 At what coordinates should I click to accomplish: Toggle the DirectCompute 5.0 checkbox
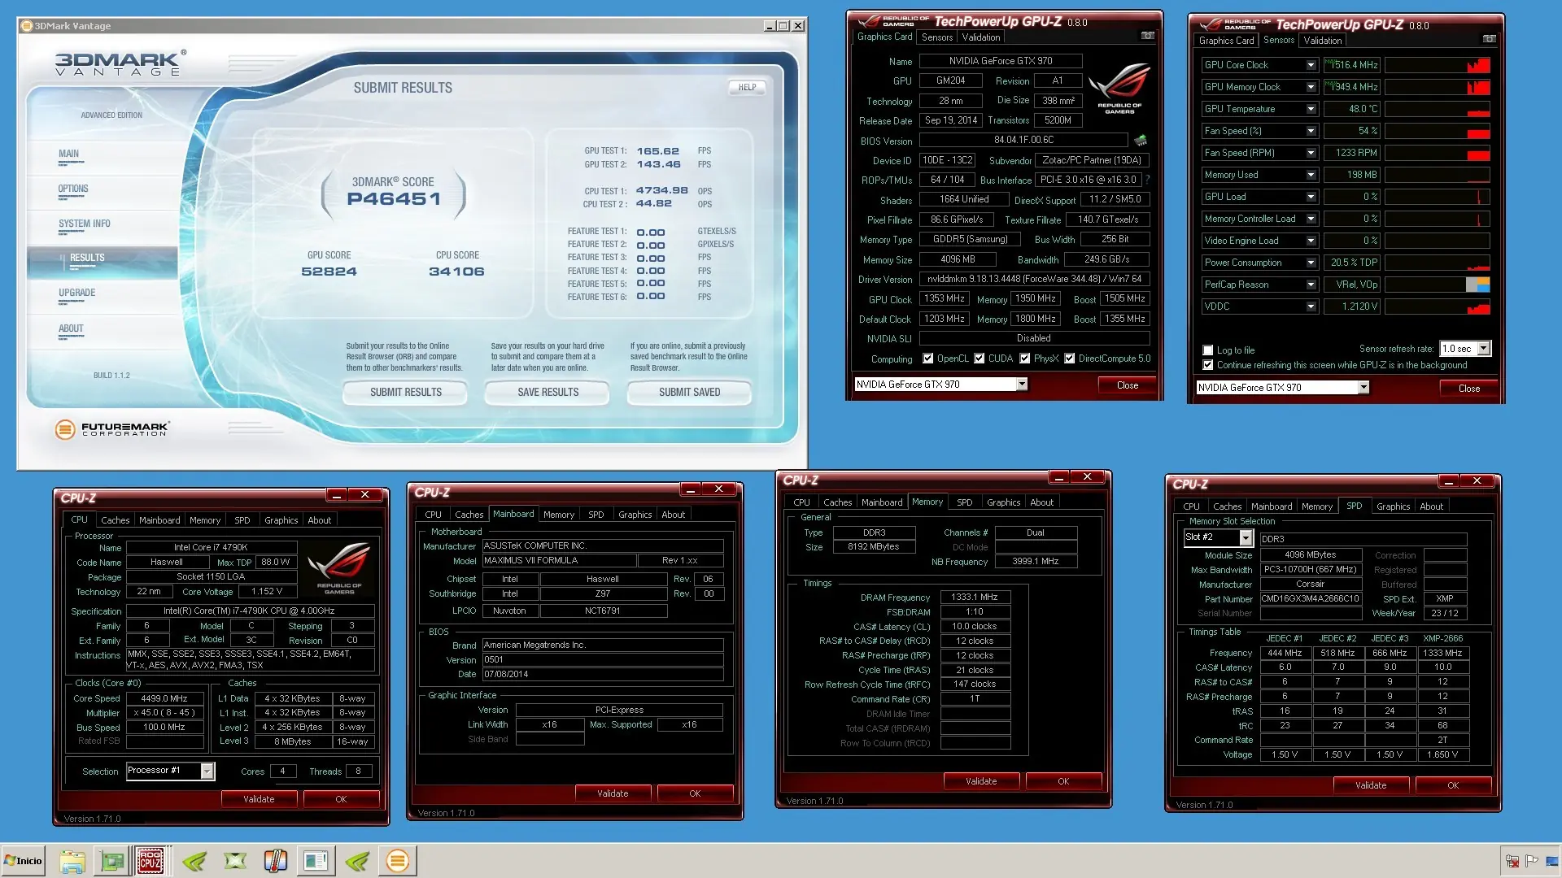tap(1070, 359)
